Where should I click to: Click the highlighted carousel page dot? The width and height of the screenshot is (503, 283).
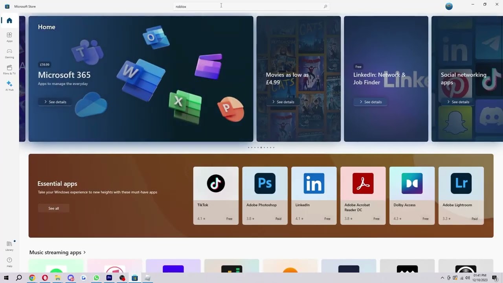(x=261, y=147)
